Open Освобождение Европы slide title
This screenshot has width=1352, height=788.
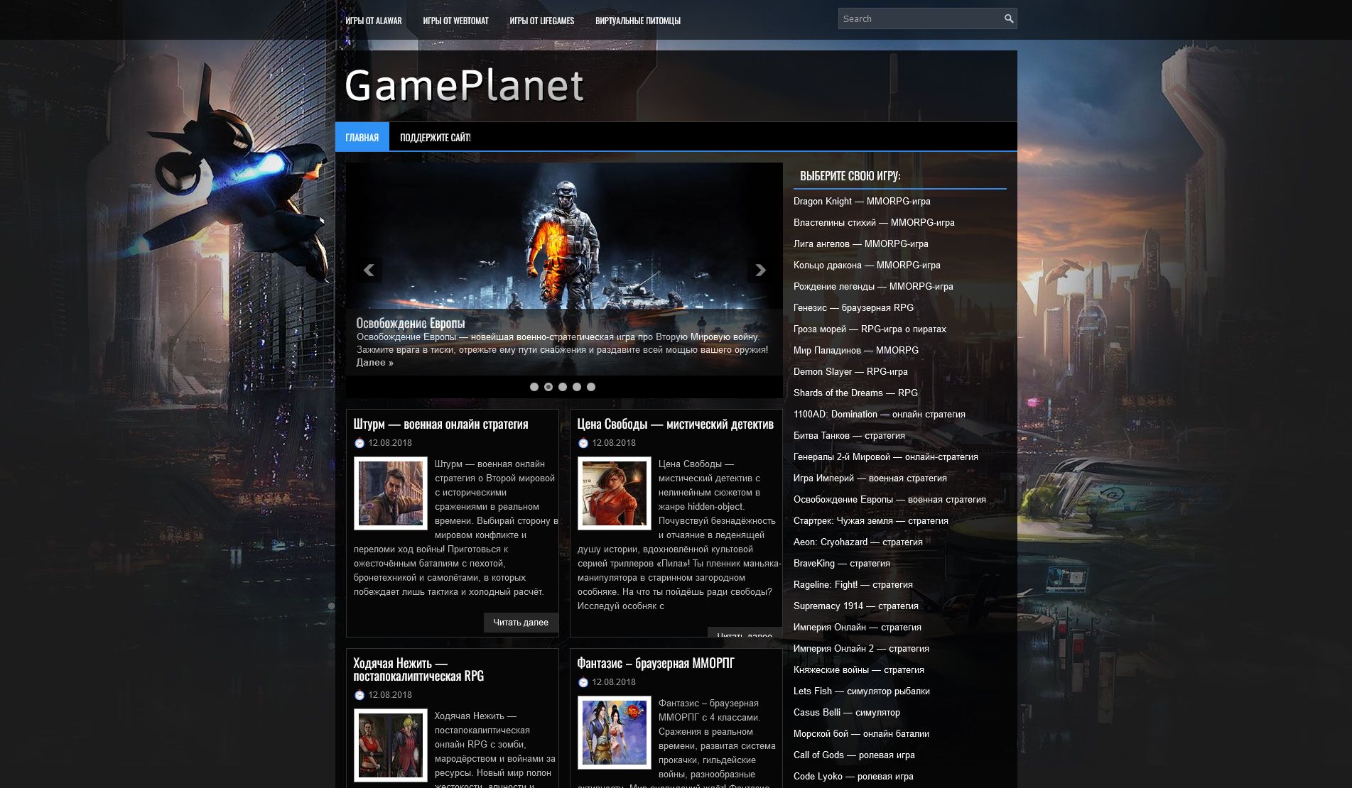point(411,323)
